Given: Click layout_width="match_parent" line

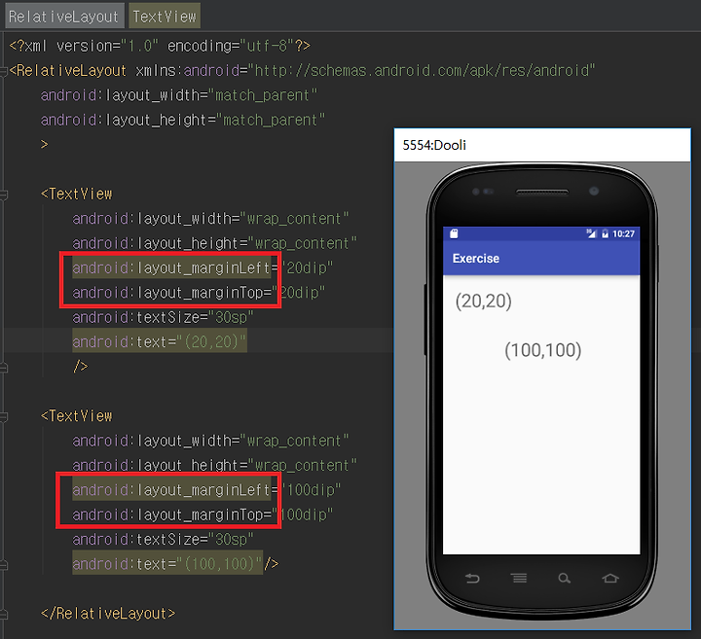Looking at the screenshot, I should (179, 95).
